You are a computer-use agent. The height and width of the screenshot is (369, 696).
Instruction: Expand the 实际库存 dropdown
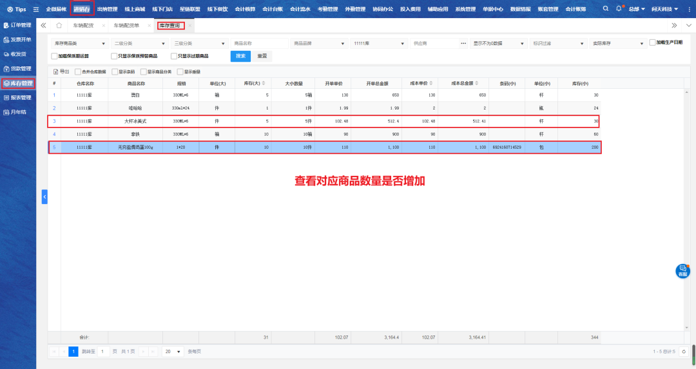pyautogui.click(x=618, y=43)
